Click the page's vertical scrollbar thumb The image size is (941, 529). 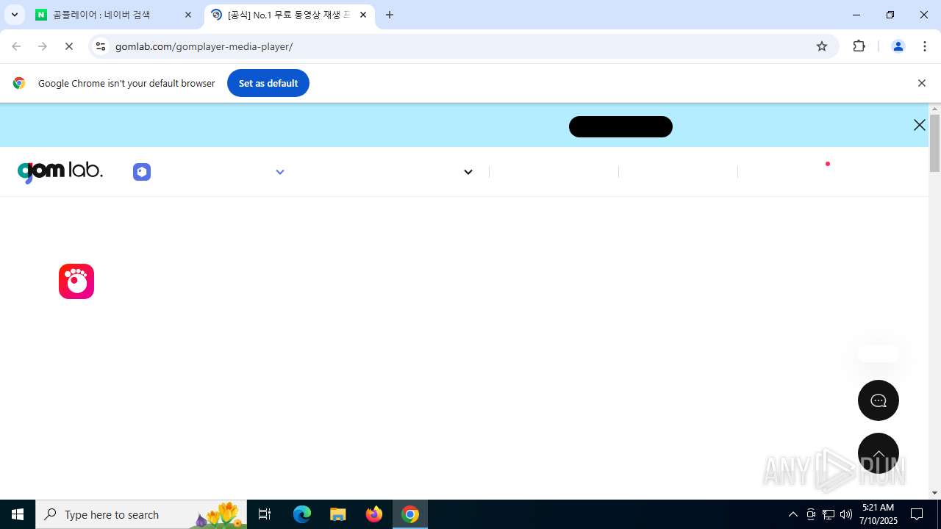934,143
